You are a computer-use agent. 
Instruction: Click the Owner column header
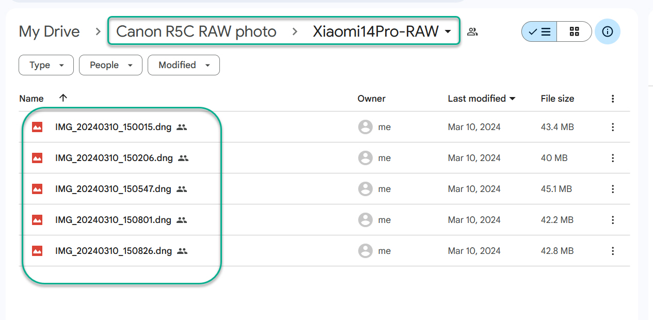(371, 99)
